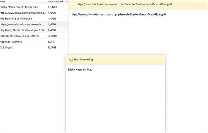The image size is (208, 133).
Task: Sort by the Date Modified column label
Action: 55,2
